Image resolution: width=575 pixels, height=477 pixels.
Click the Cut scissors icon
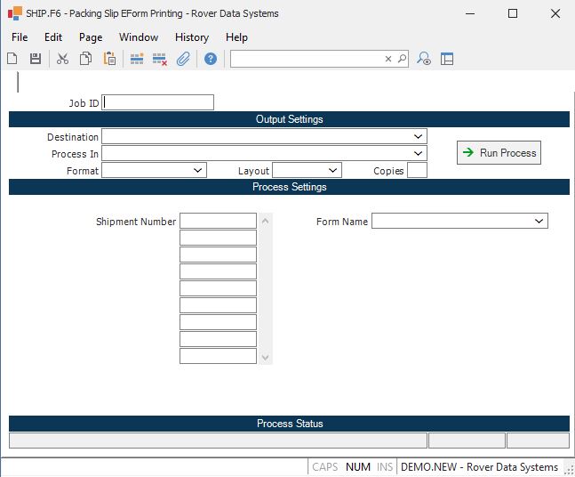(62, 59)
